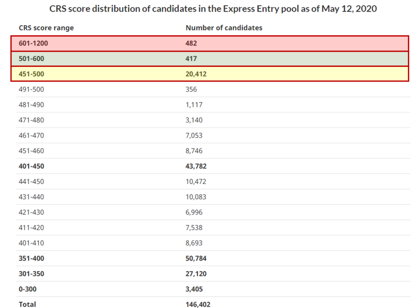Select the 'CRS score range' column header
Image resolution: width=420 pixels, height=308 pixels.
click(46, 28)
